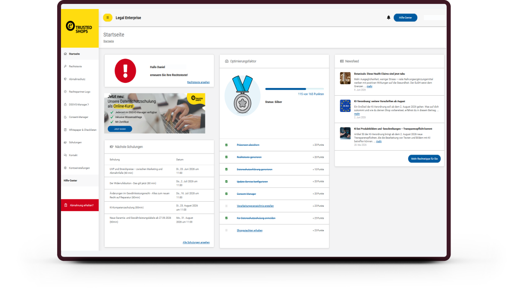Click the Newsfeed newspaper icon
The image size is (515, 293).
coord(342,61)
